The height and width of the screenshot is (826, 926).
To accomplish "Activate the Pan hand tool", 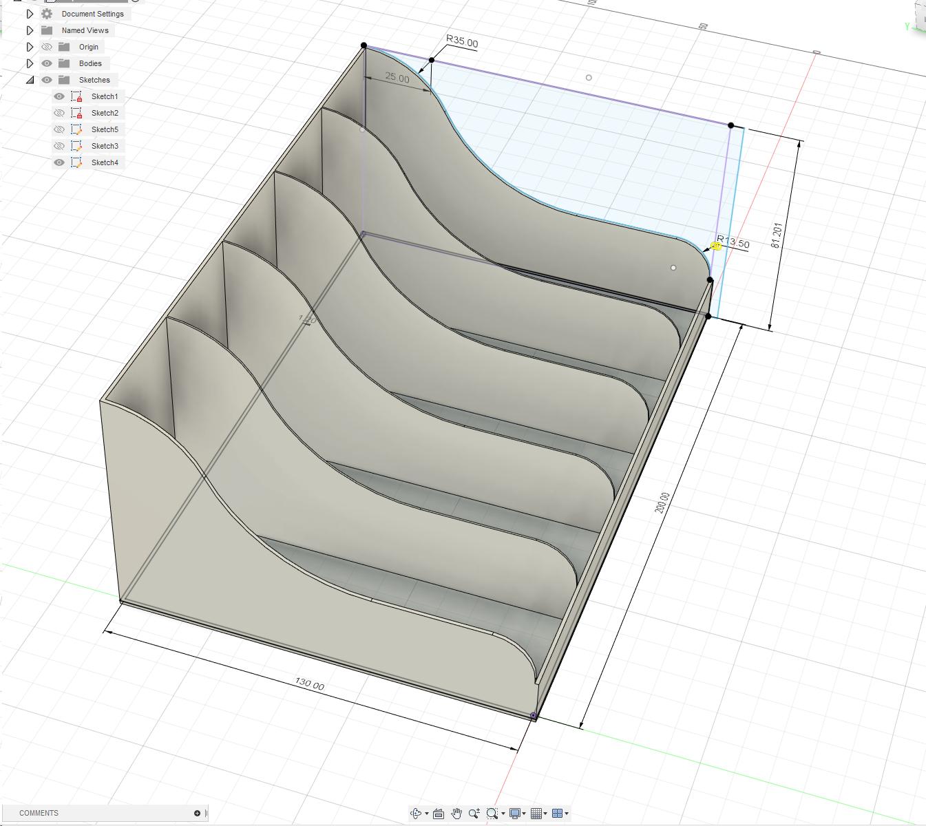I will click(x=456, y=813).
